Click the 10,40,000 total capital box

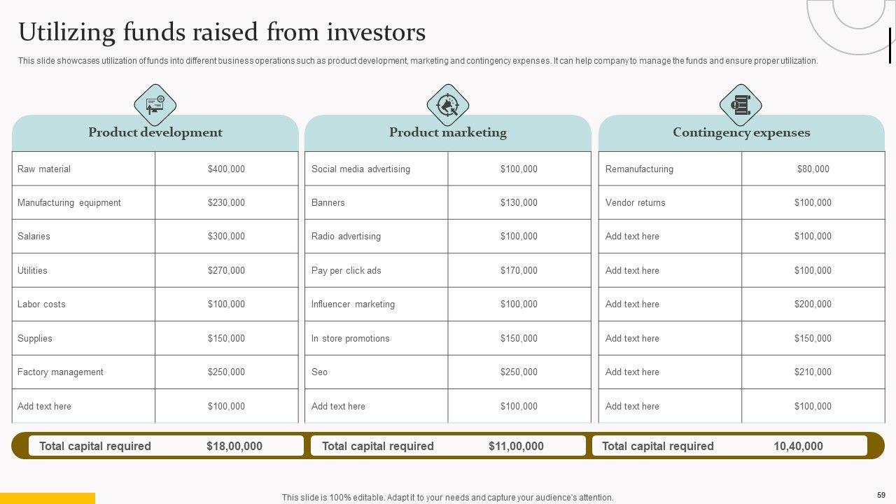click(x=729, y=446)
